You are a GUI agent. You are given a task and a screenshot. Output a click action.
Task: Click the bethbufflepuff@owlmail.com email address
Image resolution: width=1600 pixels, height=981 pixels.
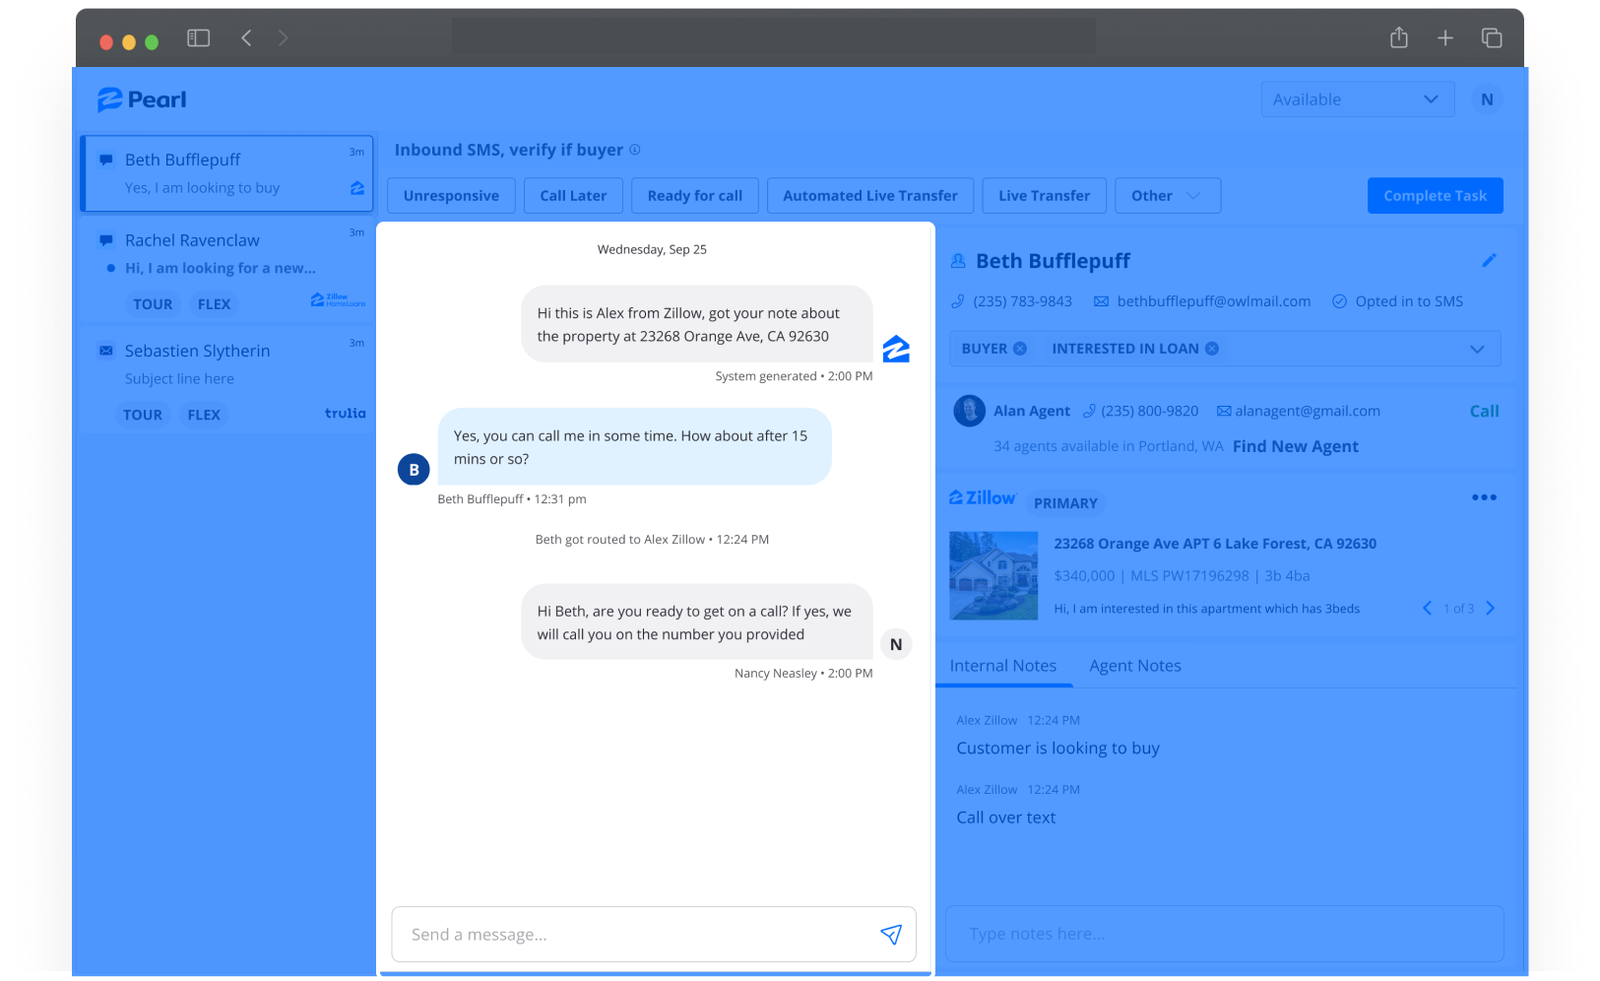coord(1214,301)
